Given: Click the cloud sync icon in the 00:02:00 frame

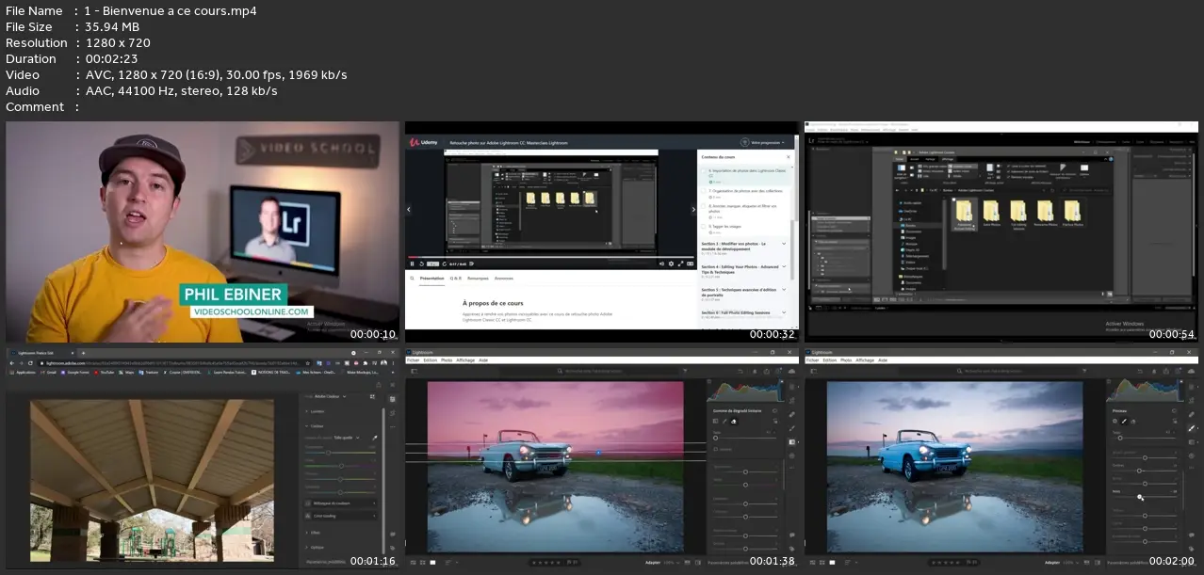Looking at the screenshot, I should click(x=1191, y=371).
